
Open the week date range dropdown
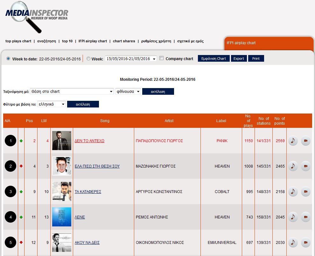tap(131, 59)
